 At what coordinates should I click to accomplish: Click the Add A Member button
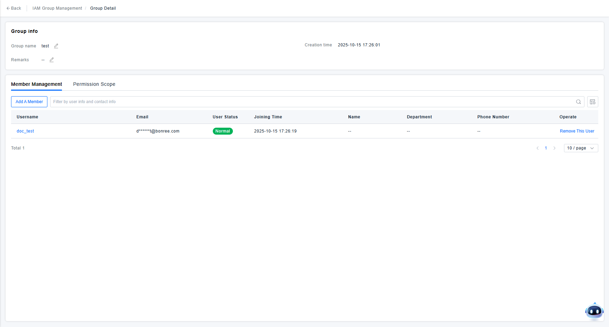[29, 102]
